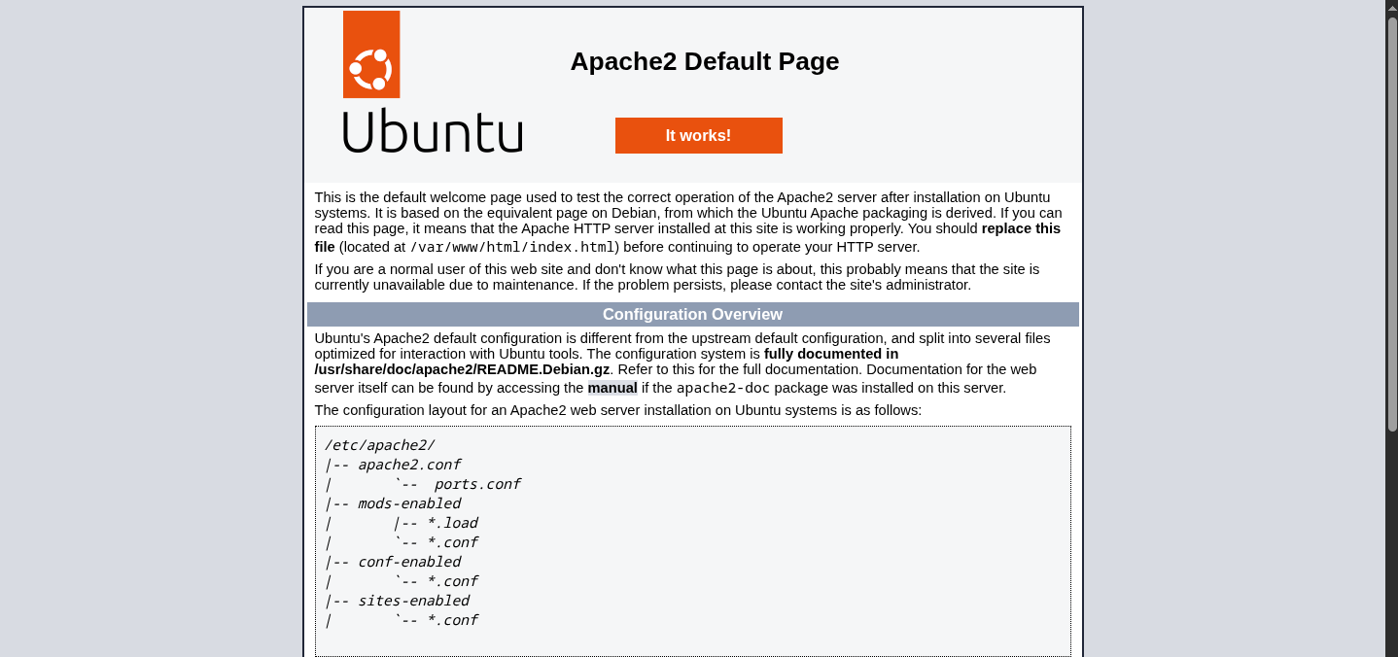Select conf-enabled in the config layout
Viewport: 1398px width, 657px height.
408,562
